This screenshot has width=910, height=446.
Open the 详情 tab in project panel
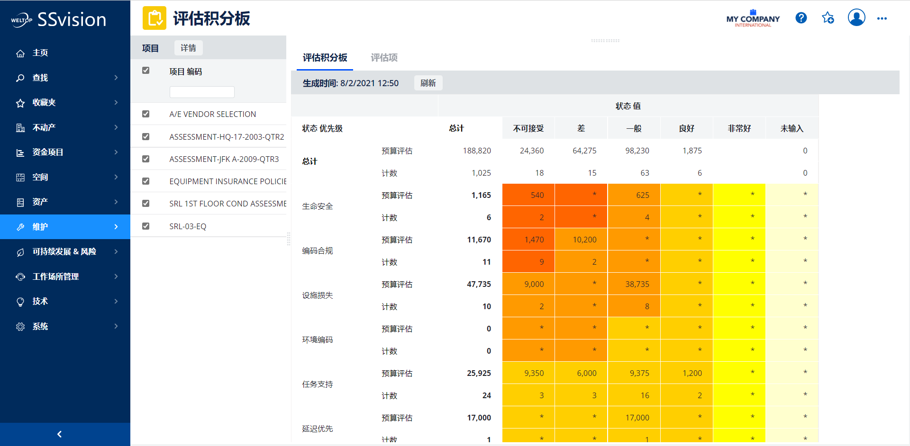188,48
